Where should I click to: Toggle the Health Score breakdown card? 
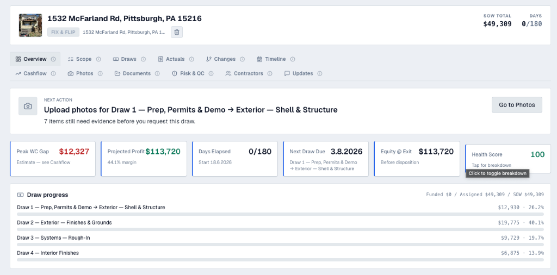(x=508, y=159)
